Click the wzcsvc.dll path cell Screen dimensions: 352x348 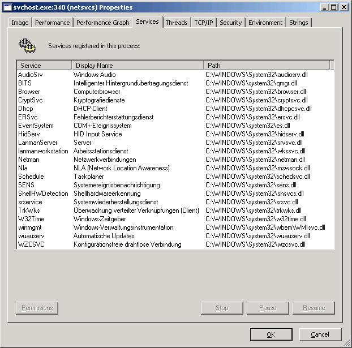coord(255,244)
